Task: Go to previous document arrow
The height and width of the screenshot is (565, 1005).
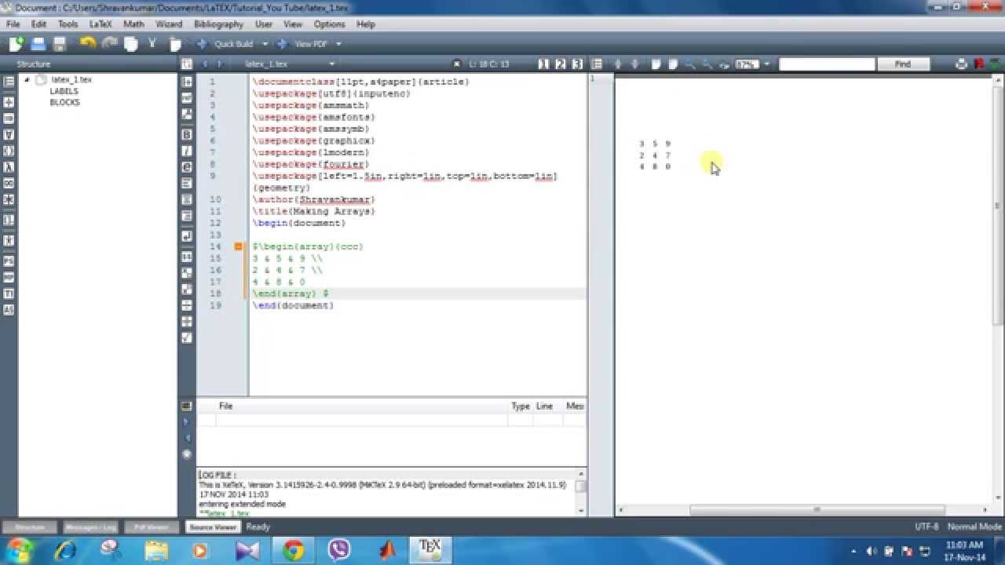Action: [x=206, y=64]
